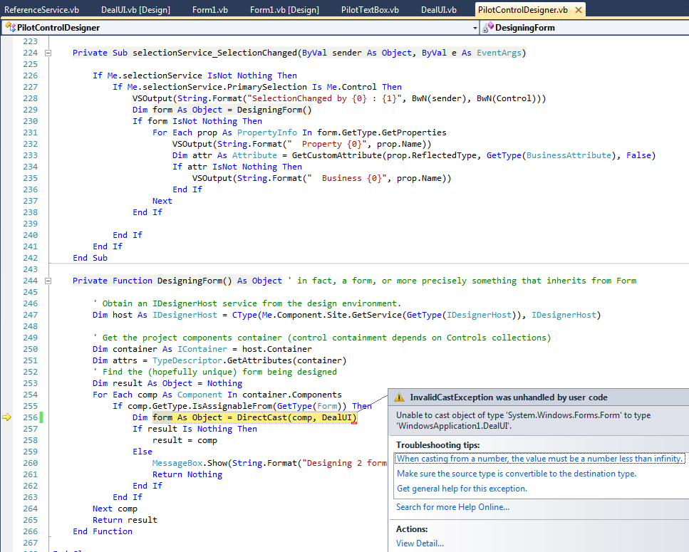Select the PilotTextBox.vb tab
Viewport: 689px width, 552px height.
pyautogui.click(x=369, y=10)
